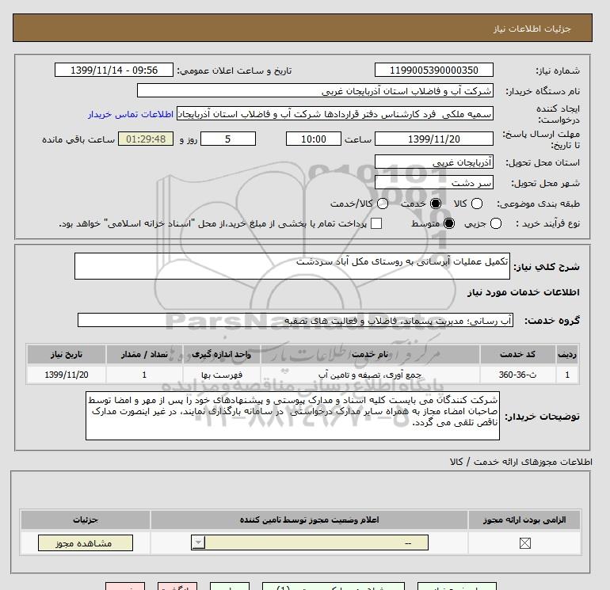
Task: Click the اطلاعات مجوزهای ارائه خدمت / کالا heading
Action: click(521, 462)
